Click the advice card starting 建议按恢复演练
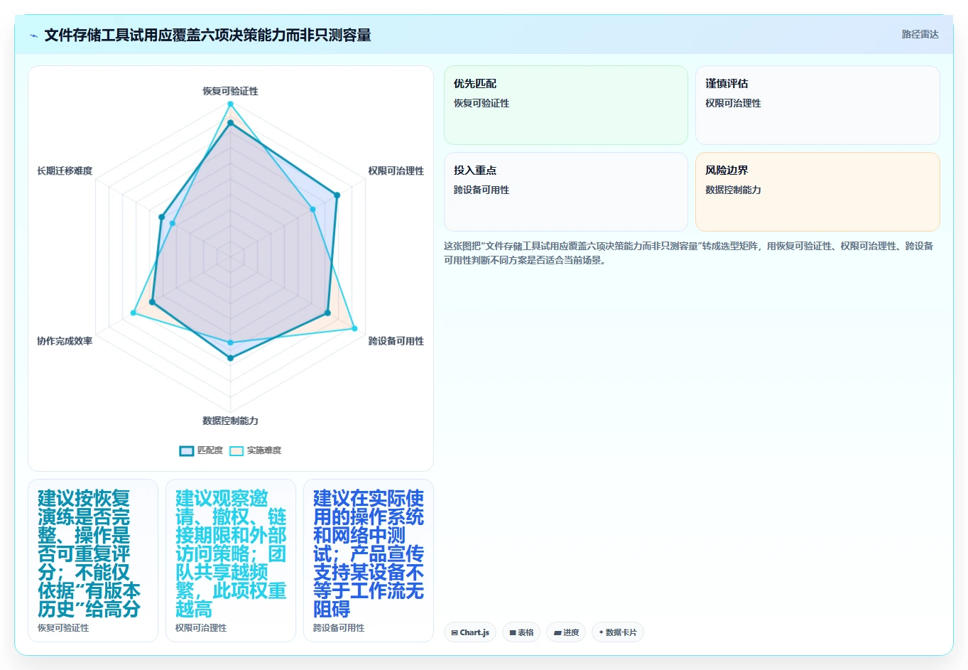968x670 pixels. tap(93, 561)
